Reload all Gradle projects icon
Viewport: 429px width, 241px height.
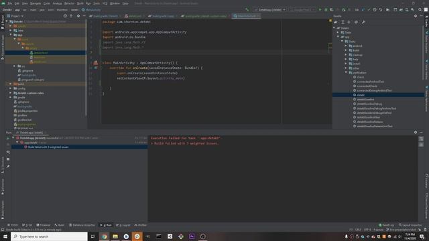click(x=336, y=22)
